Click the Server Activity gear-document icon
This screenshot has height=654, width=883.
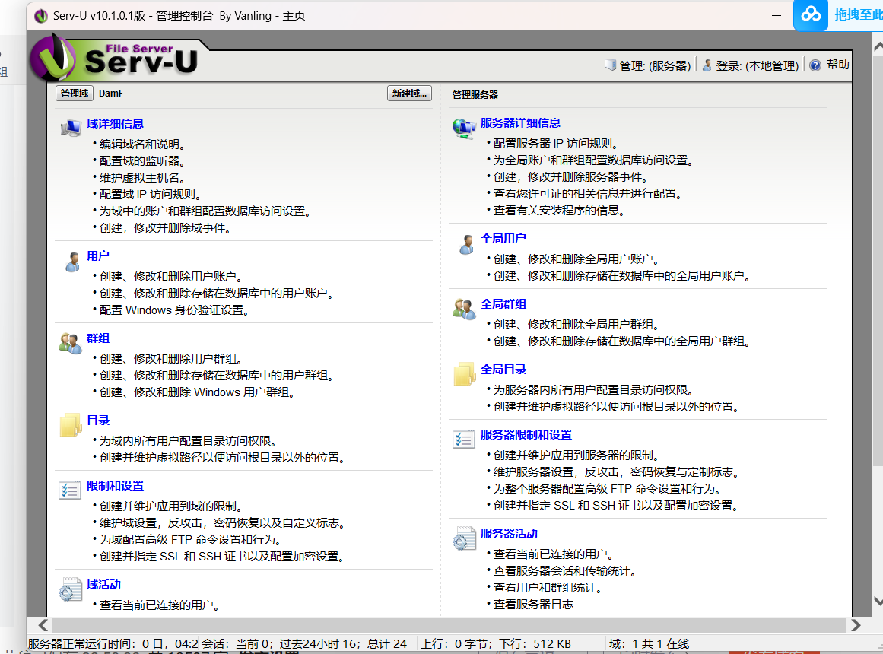click(x=465, y=538)
